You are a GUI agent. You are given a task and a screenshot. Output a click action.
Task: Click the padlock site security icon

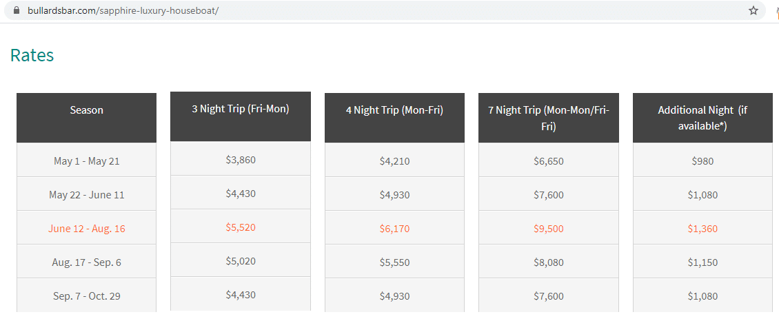pos(17,10)
